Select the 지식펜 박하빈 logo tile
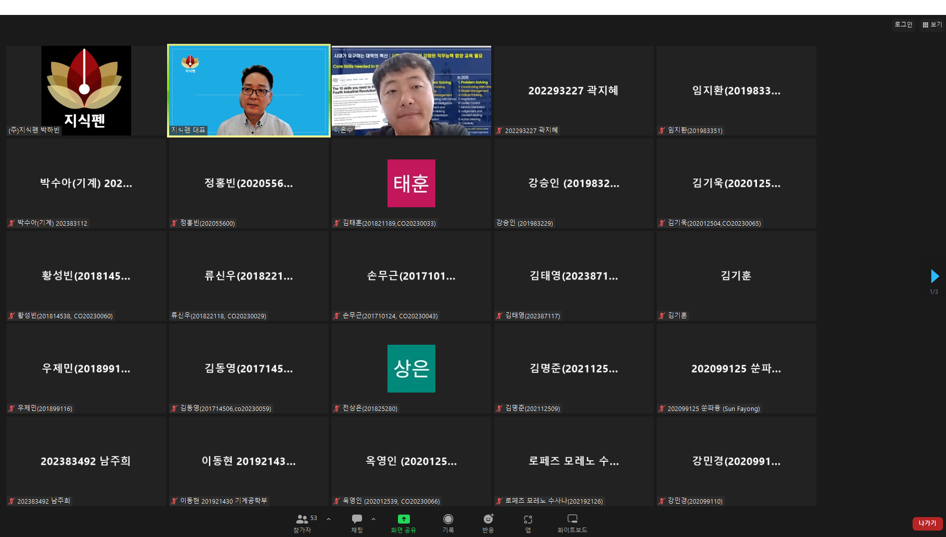Viewport: 946px width, 537px height. tap(86, 91)
